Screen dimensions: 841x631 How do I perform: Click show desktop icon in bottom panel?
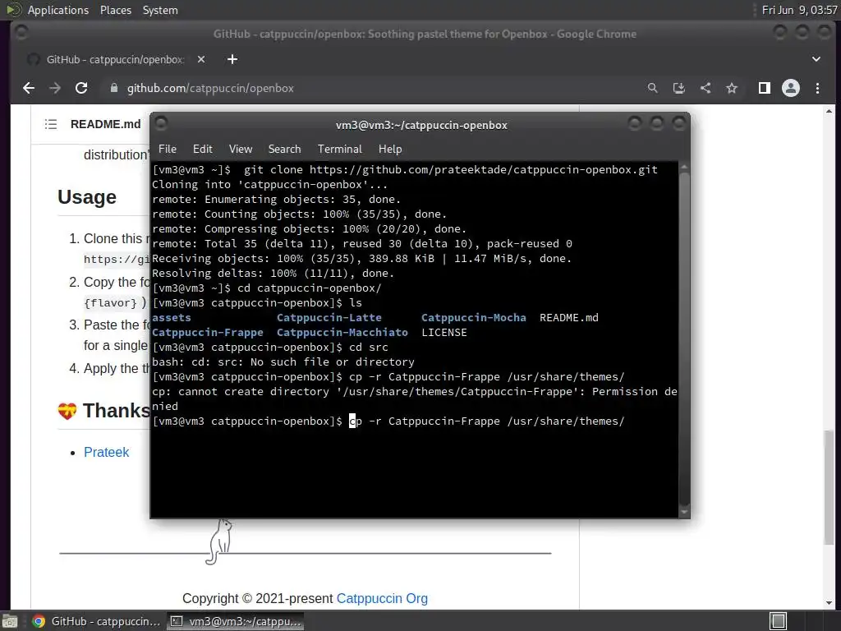tap(10, 621)
